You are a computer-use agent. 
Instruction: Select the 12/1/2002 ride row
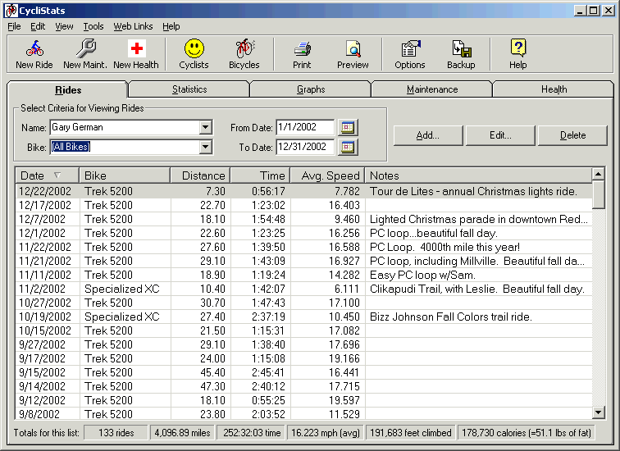[303, 233]
